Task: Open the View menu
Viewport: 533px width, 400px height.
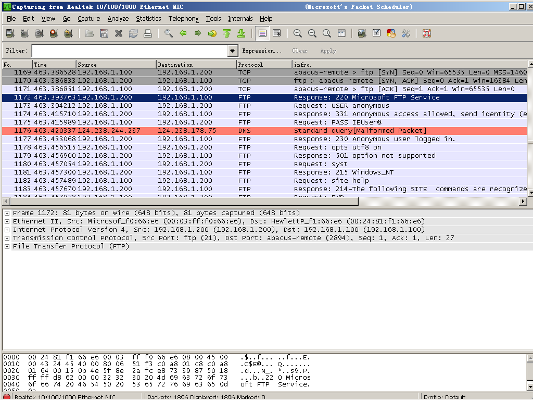Action: click(x=48, y=19)
